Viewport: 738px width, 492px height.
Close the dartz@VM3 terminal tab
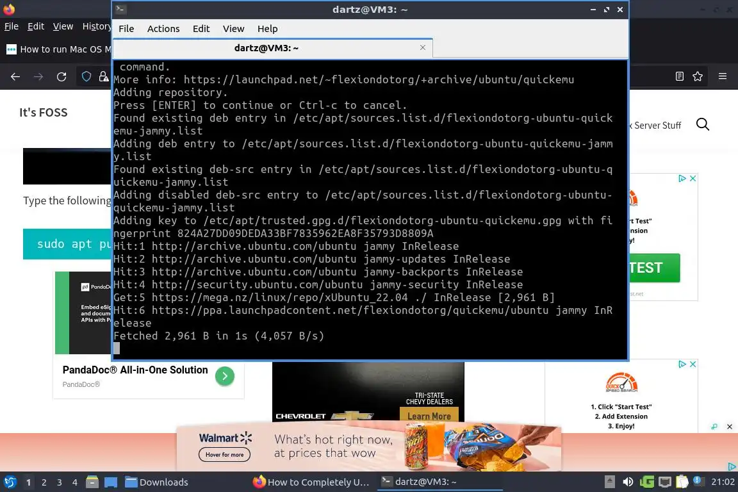tap(423, 47)
